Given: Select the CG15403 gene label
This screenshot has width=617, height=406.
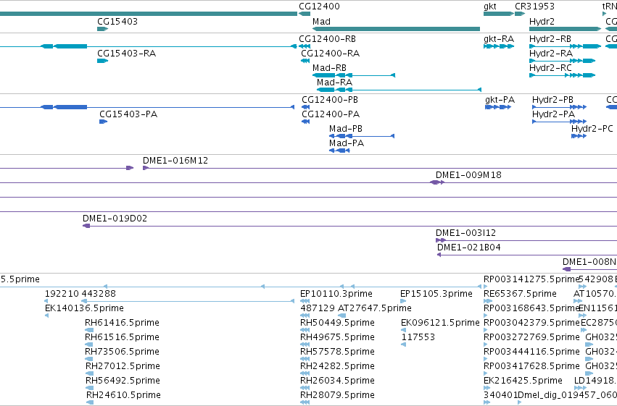Looking at the screenshot, I should 117,22.
